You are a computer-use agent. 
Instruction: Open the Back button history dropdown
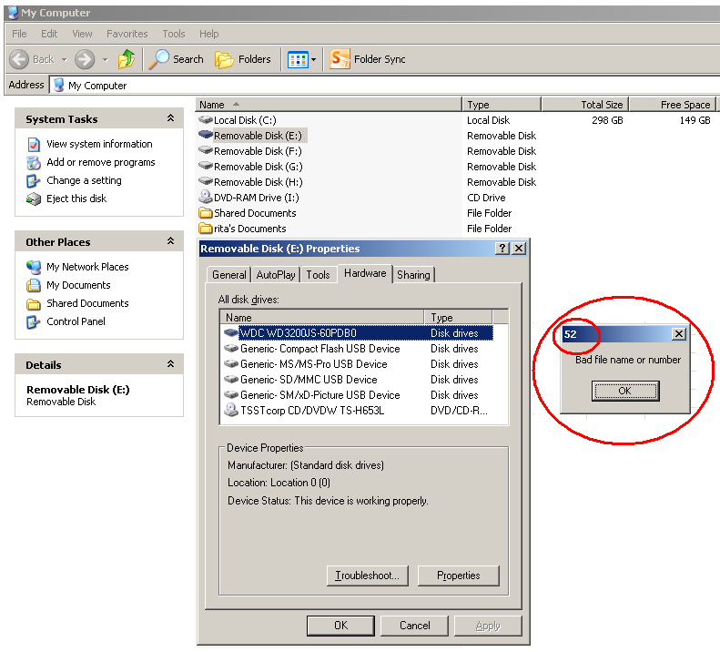point(65,60)
